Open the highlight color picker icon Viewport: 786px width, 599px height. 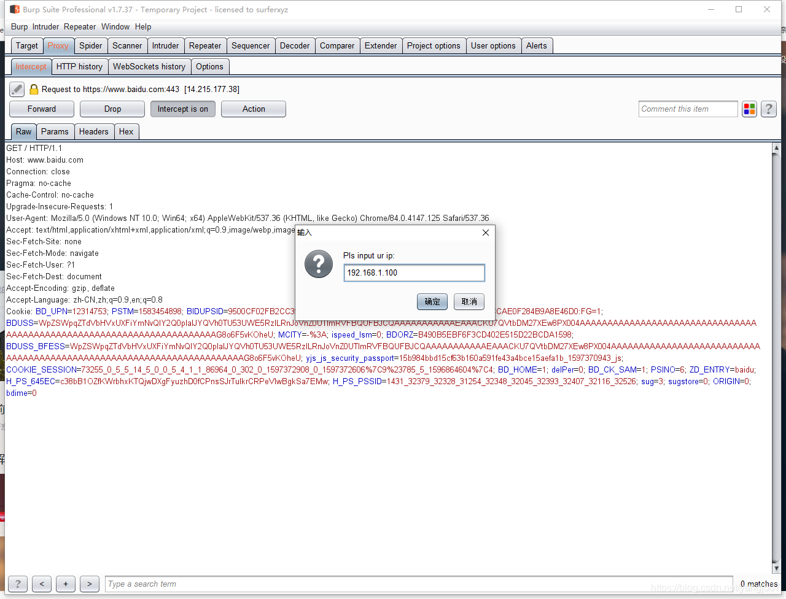click(x=749, y=109)
